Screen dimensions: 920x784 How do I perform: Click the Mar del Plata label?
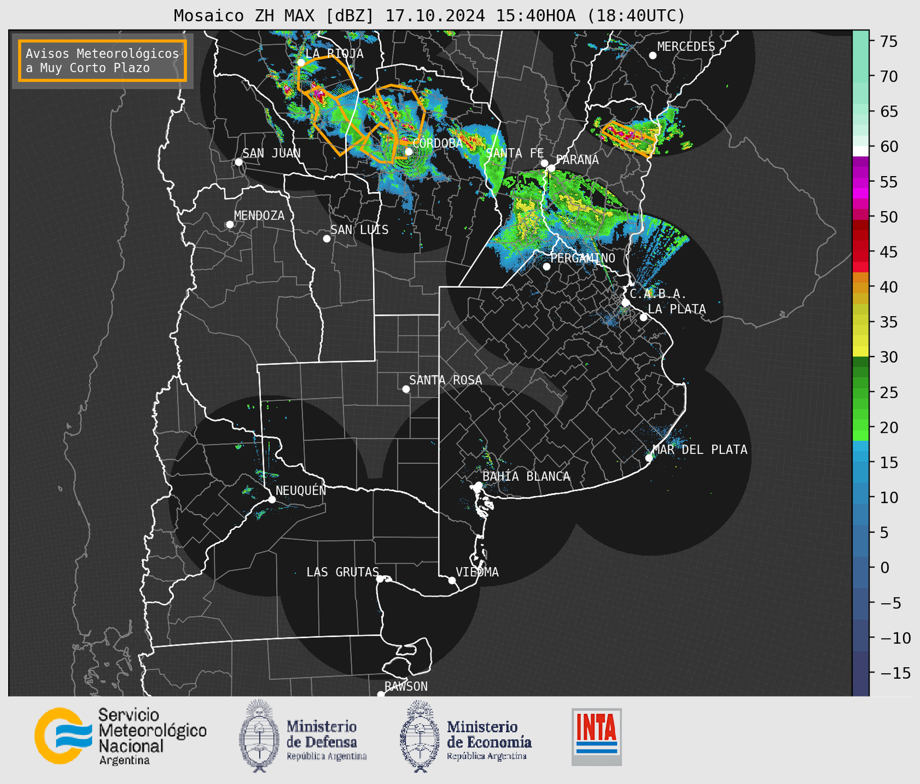click(700, 449)
